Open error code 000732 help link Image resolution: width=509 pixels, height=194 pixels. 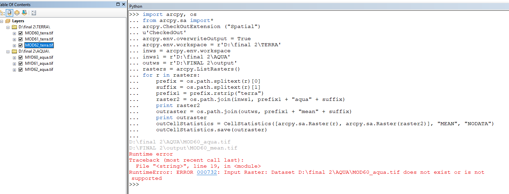click(207, 172)
